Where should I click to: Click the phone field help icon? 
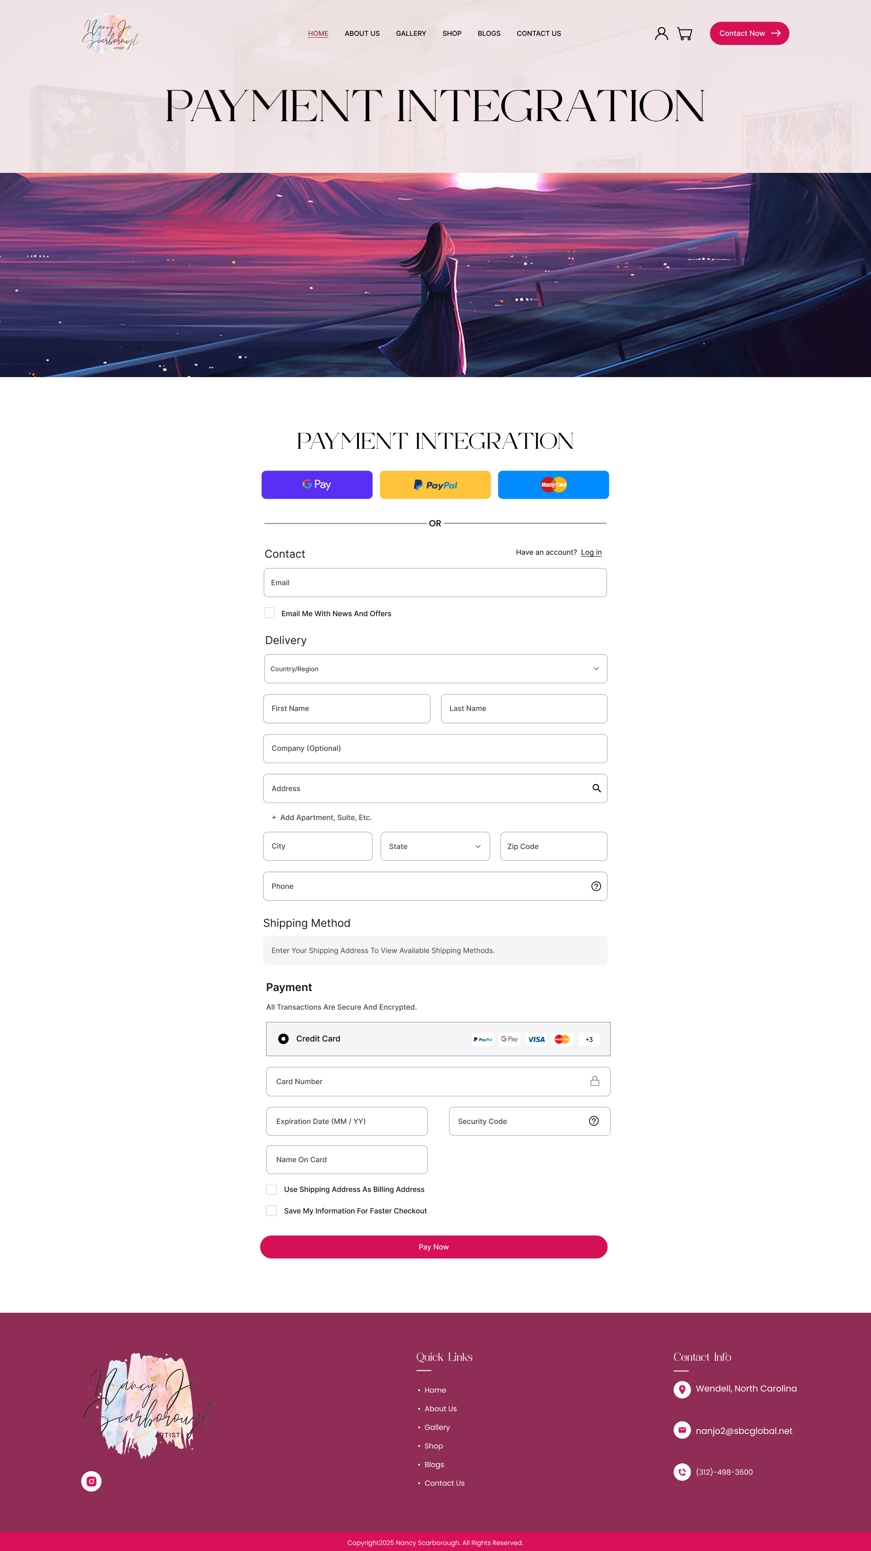(596, 886)
